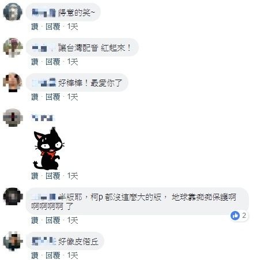Like the 好棒棒！最愛你了 comment
This screenshot has width=268, height=260.
(x=35, y=97)
